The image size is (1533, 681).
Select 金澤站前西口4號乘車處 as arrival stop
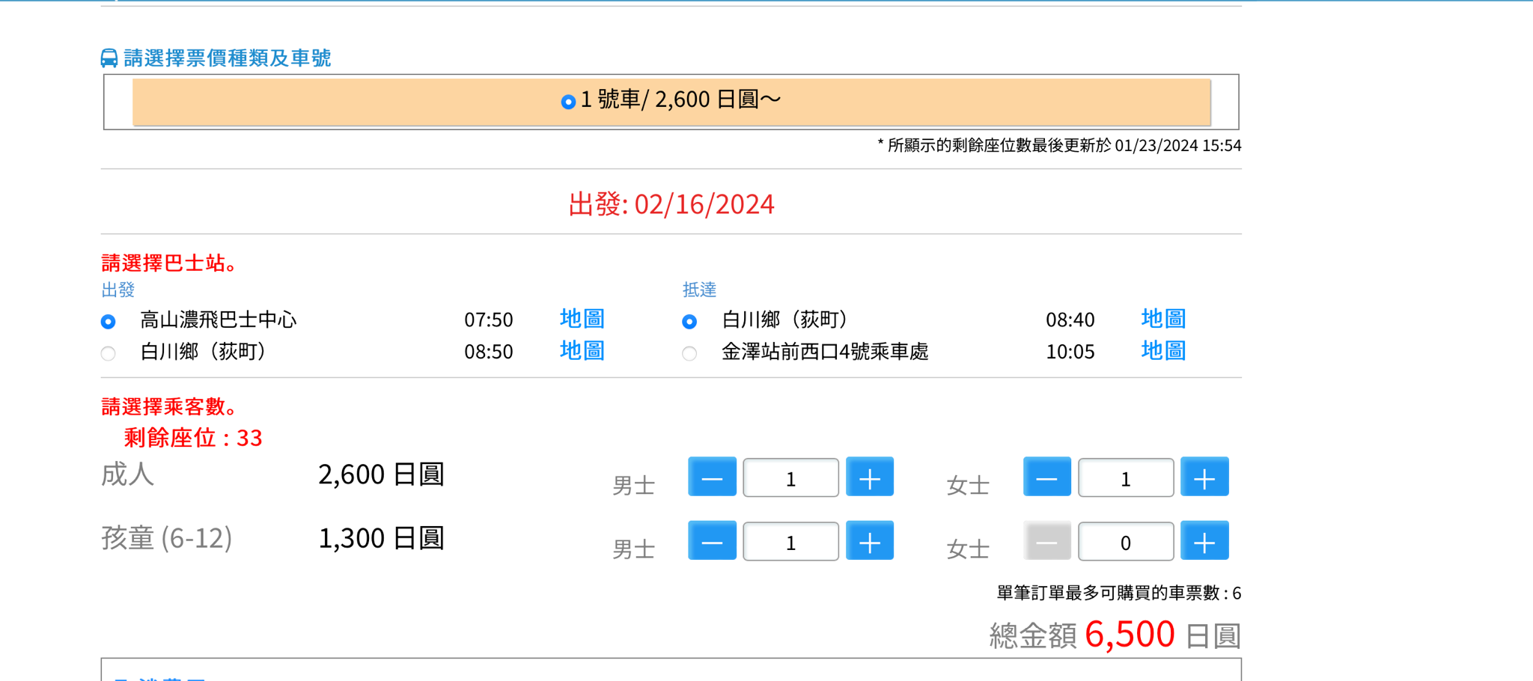point(689,353)
